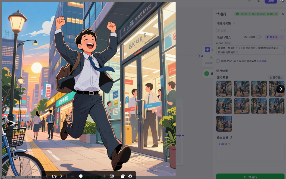Viewport: 286px width, 179px height.
Task: Download the image with the cloud icon
Action: click(130, 176)
